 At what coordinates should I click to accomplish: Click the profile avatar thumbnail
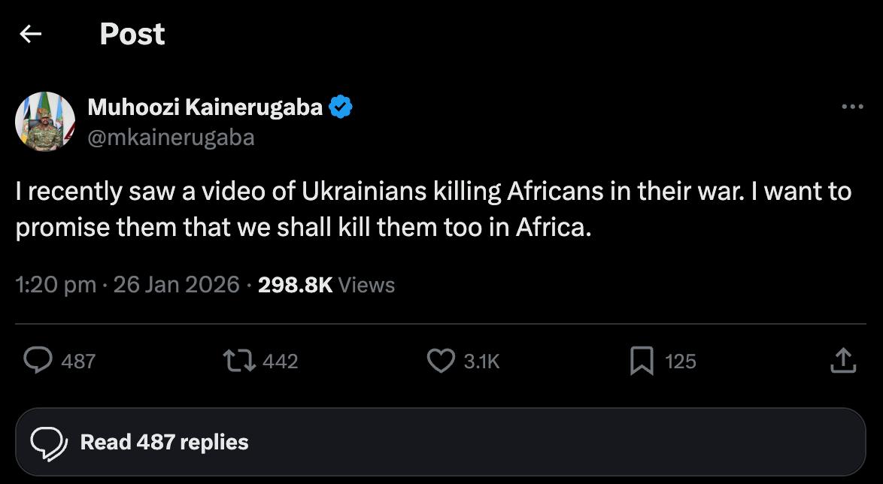[45, 122]
